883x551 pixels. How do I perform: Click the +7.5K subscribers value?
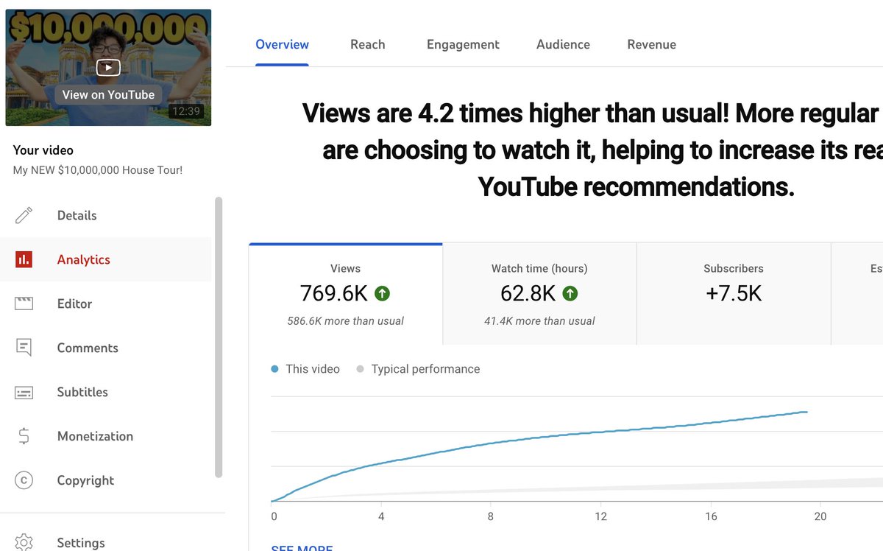[x=734, y=293]
